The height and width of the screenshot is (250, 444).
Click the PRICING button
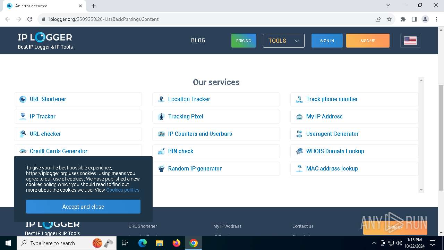click(244, 41)
